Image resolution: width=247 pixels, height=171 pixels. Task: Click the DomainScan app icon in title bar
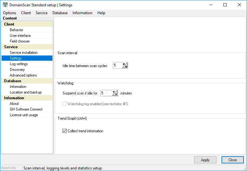pos(5,5)
